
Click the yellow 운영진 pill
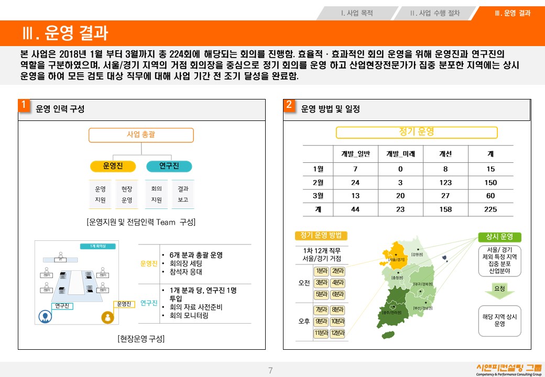[113, 166]
